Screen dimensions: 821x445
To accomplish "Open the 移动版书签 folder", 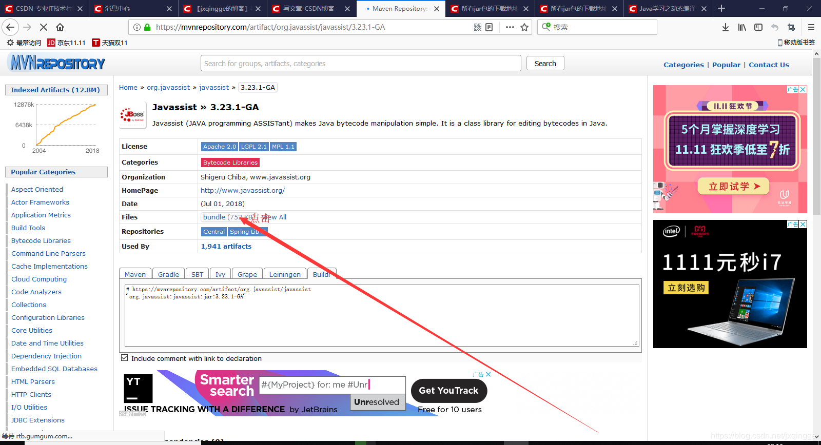I will tap(796, 43).
